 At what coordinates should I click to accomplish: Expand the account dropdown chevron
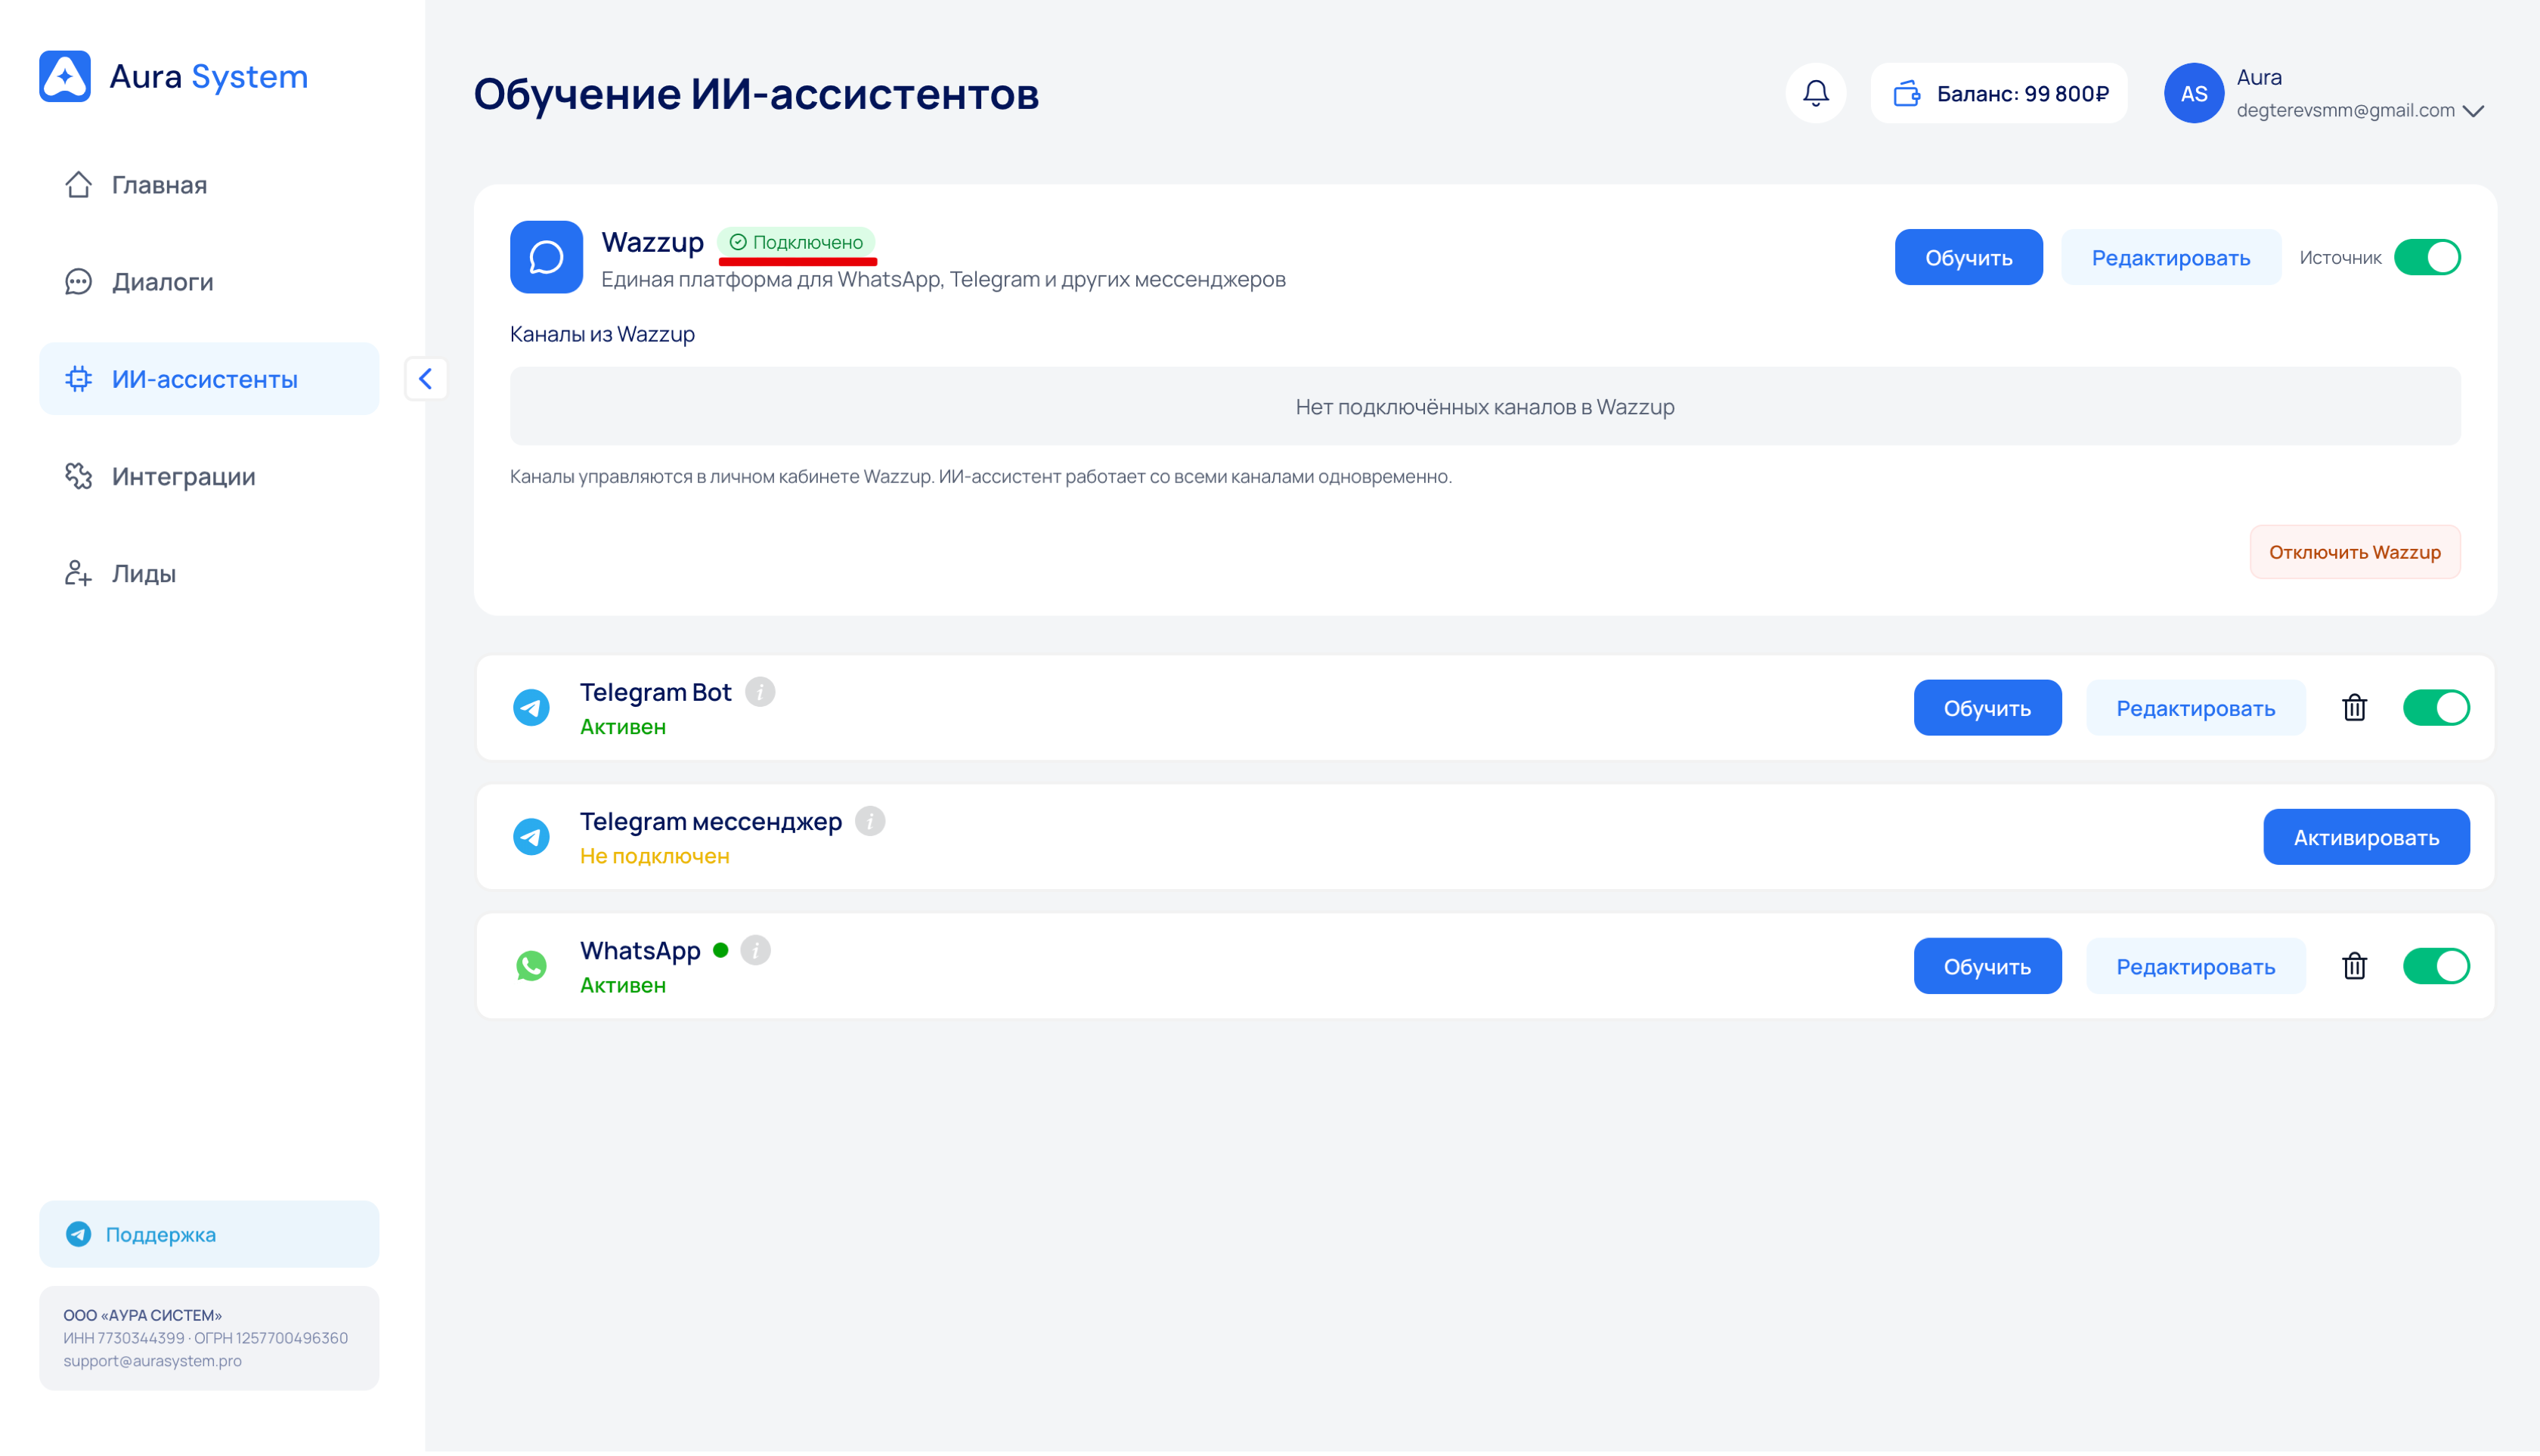[x=2474, y=111]
